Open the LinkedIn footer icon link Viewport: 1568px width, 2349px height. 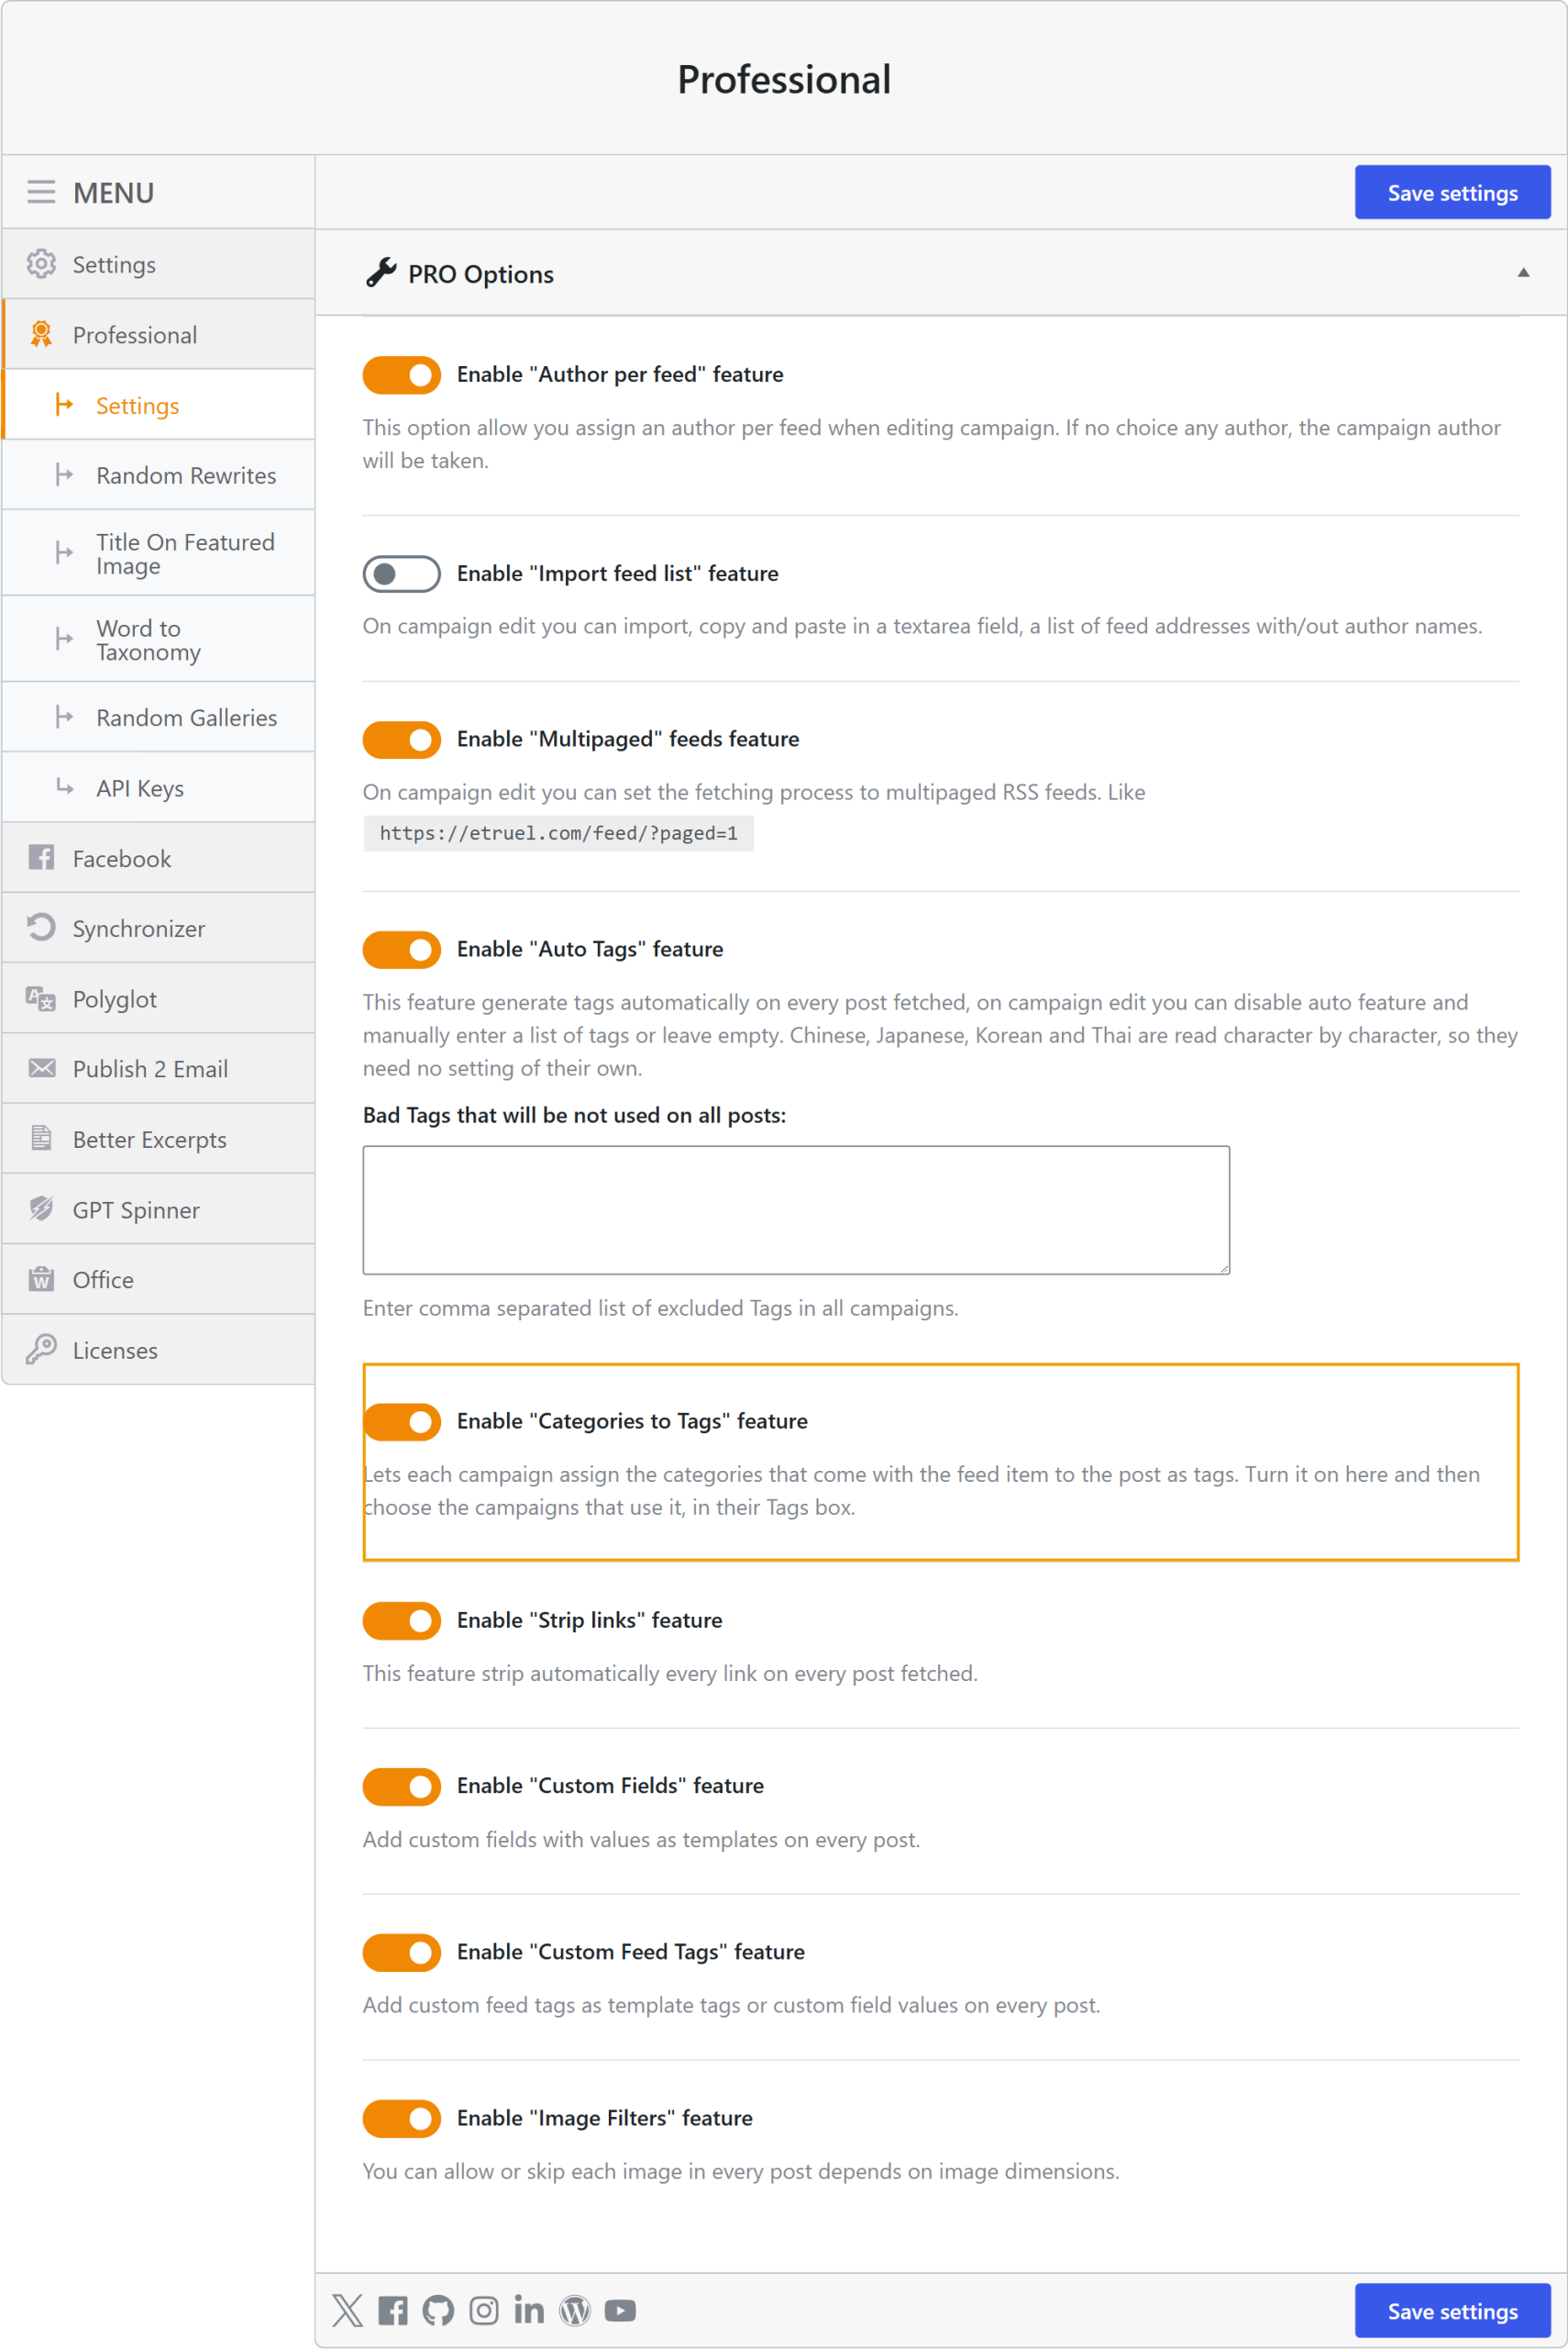pos(529,2310)
